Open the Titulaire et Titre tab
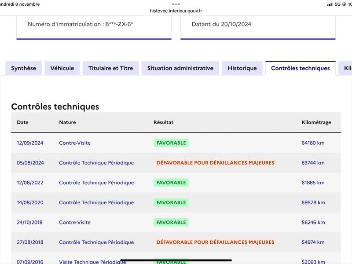This screenshot has height=264, width=352. click(111, 68)
